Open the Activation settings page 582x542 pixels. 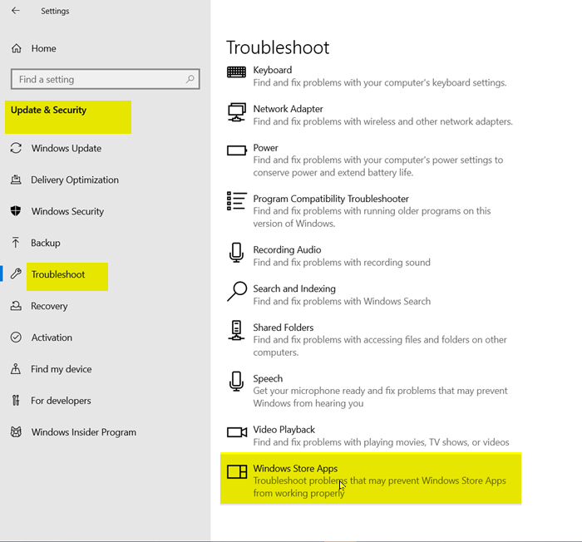(x=52, y=338)
